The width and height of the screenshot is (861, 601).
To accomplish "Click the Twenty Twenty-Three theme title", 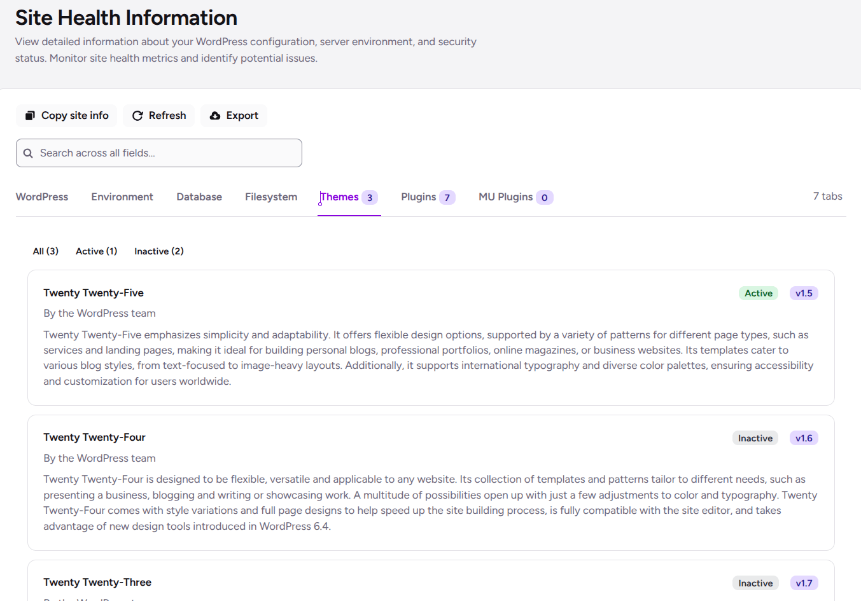I will point(97,583).
